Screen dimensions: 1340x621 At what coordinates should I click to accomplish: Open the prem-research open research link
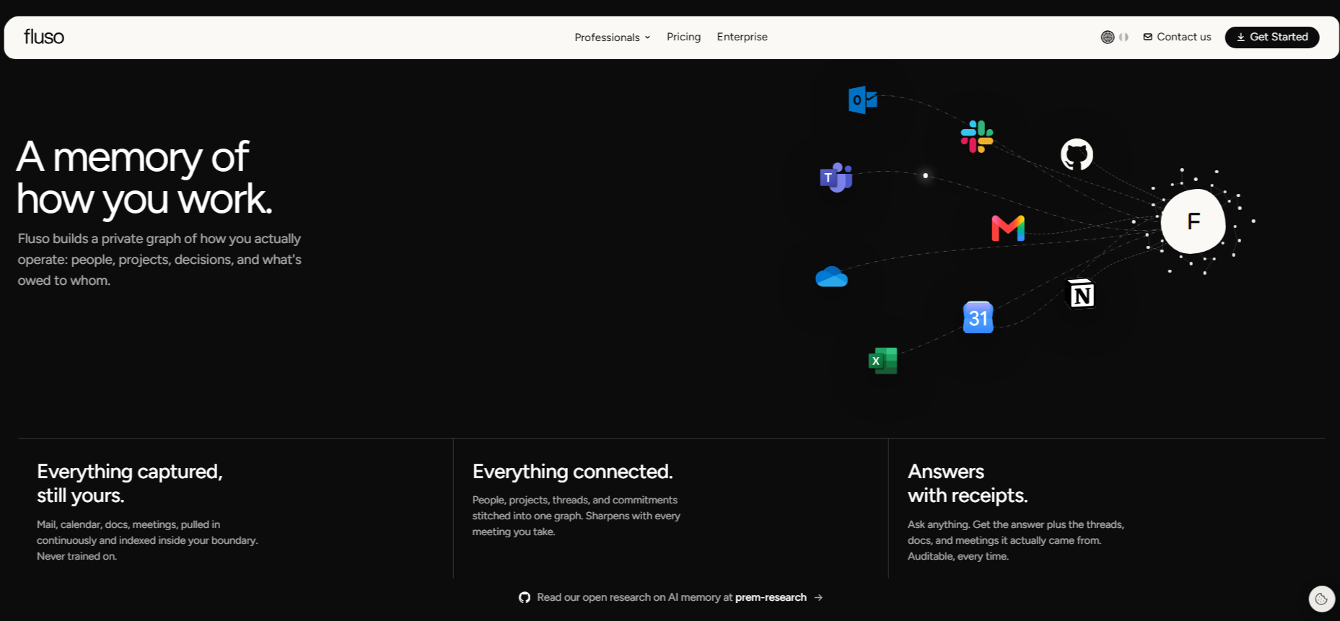[671, 597]
